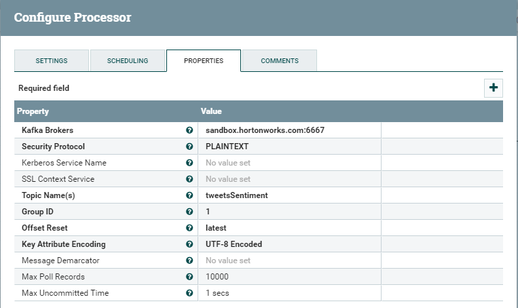Click help icon for SSL Context Service
The width and height of the screenshot is (518, 308).
(189, 179)
